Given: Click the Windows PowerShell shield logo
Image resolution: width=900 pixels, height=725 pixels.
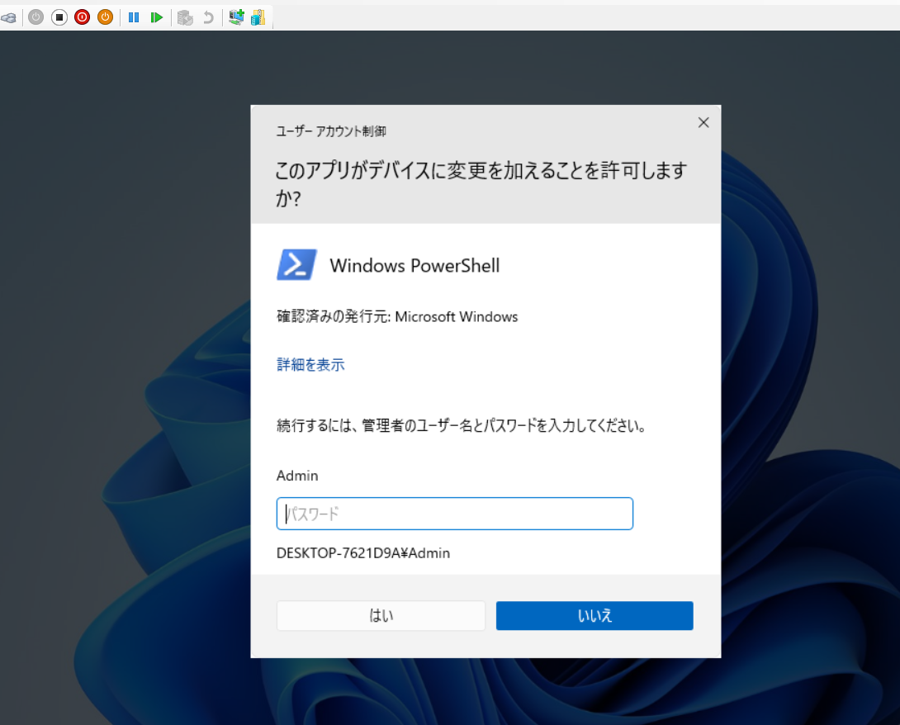Looking at the screenshot, I should [x=296, y=264].
